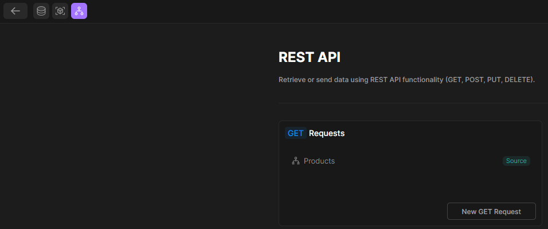Select the purple API hierarchy icon
The height and width of the screenshot is (229, 548).
[79, 11]
